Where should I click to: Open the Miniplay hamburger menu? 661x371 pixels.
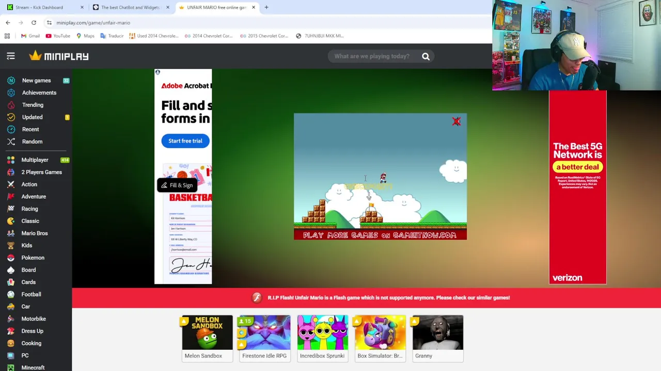(11, 56)
